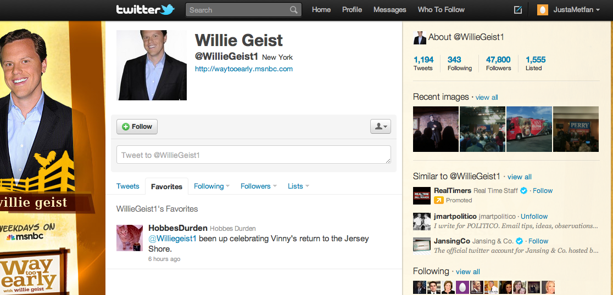
Task: Click the search magnifier icon
Action: click(x=294, y=10)
